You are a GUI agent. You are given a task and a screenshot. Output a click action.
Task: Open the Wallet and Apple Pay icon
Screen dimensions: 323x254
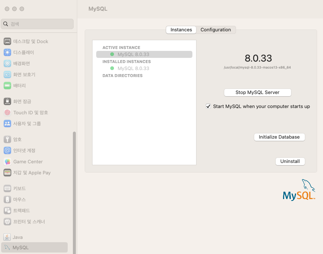click(7, 173)
